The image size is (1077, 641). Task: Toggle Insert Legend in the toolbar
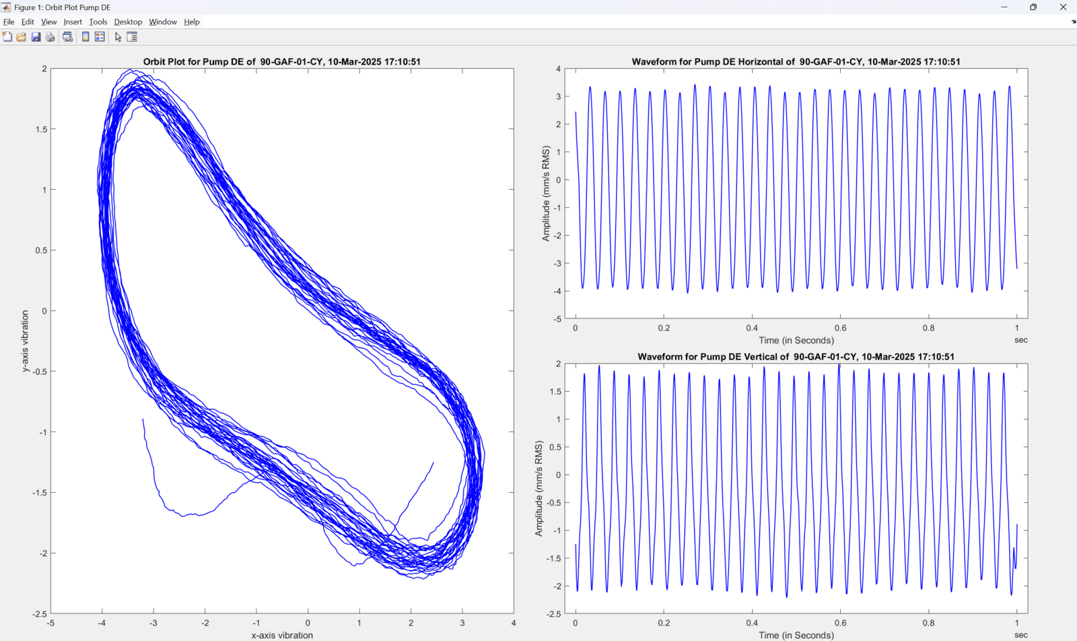click(x=100, y=37)
